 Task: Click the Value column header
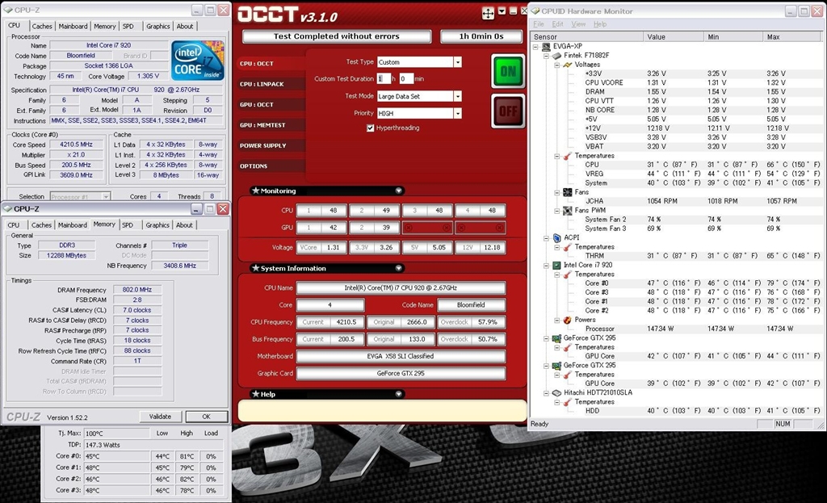click(x=674, y=37)
